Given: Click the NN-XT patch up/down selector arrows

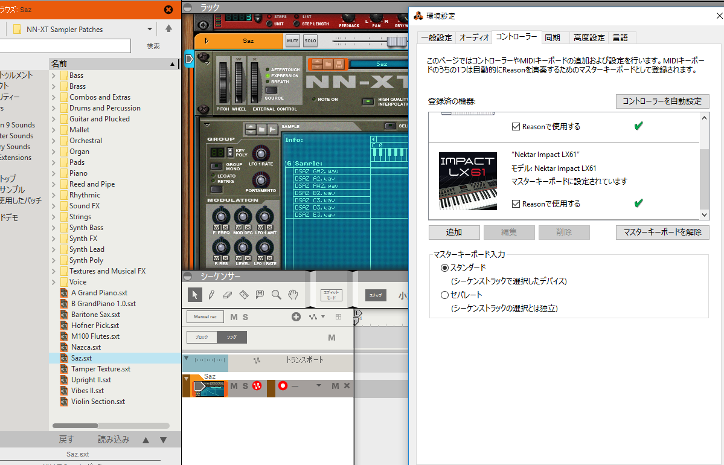Looking at the screenshot, I should click(x=316, y=64).
